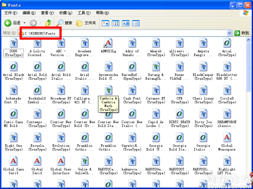
Task: Select the Gulim & GulimChe font
Action: [85, 166]
